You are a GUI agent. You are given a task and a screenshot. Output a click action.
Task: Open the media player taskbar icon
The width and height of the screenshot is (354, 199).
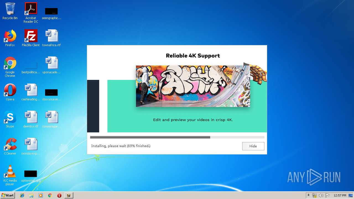41,195
